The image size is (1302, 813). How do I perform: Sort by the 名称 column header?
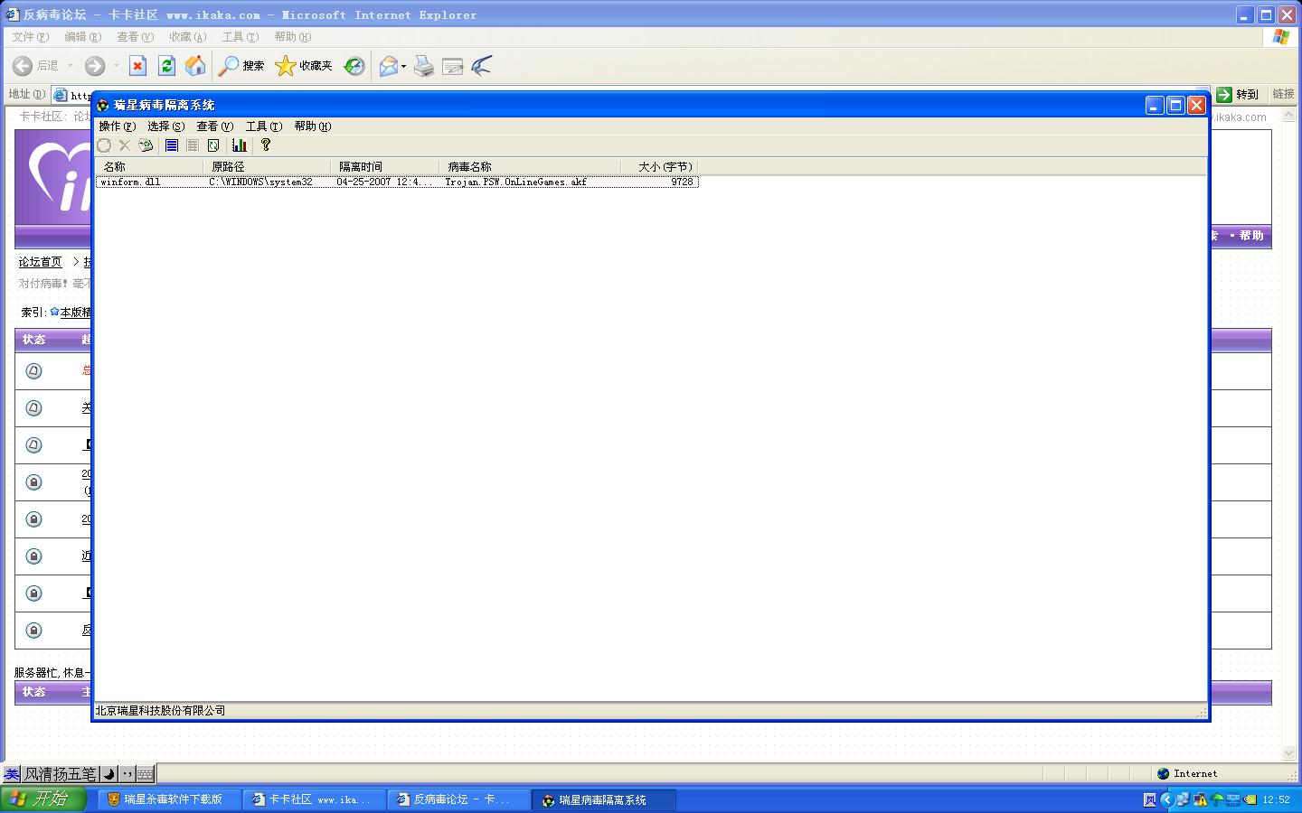pos(149,167)
